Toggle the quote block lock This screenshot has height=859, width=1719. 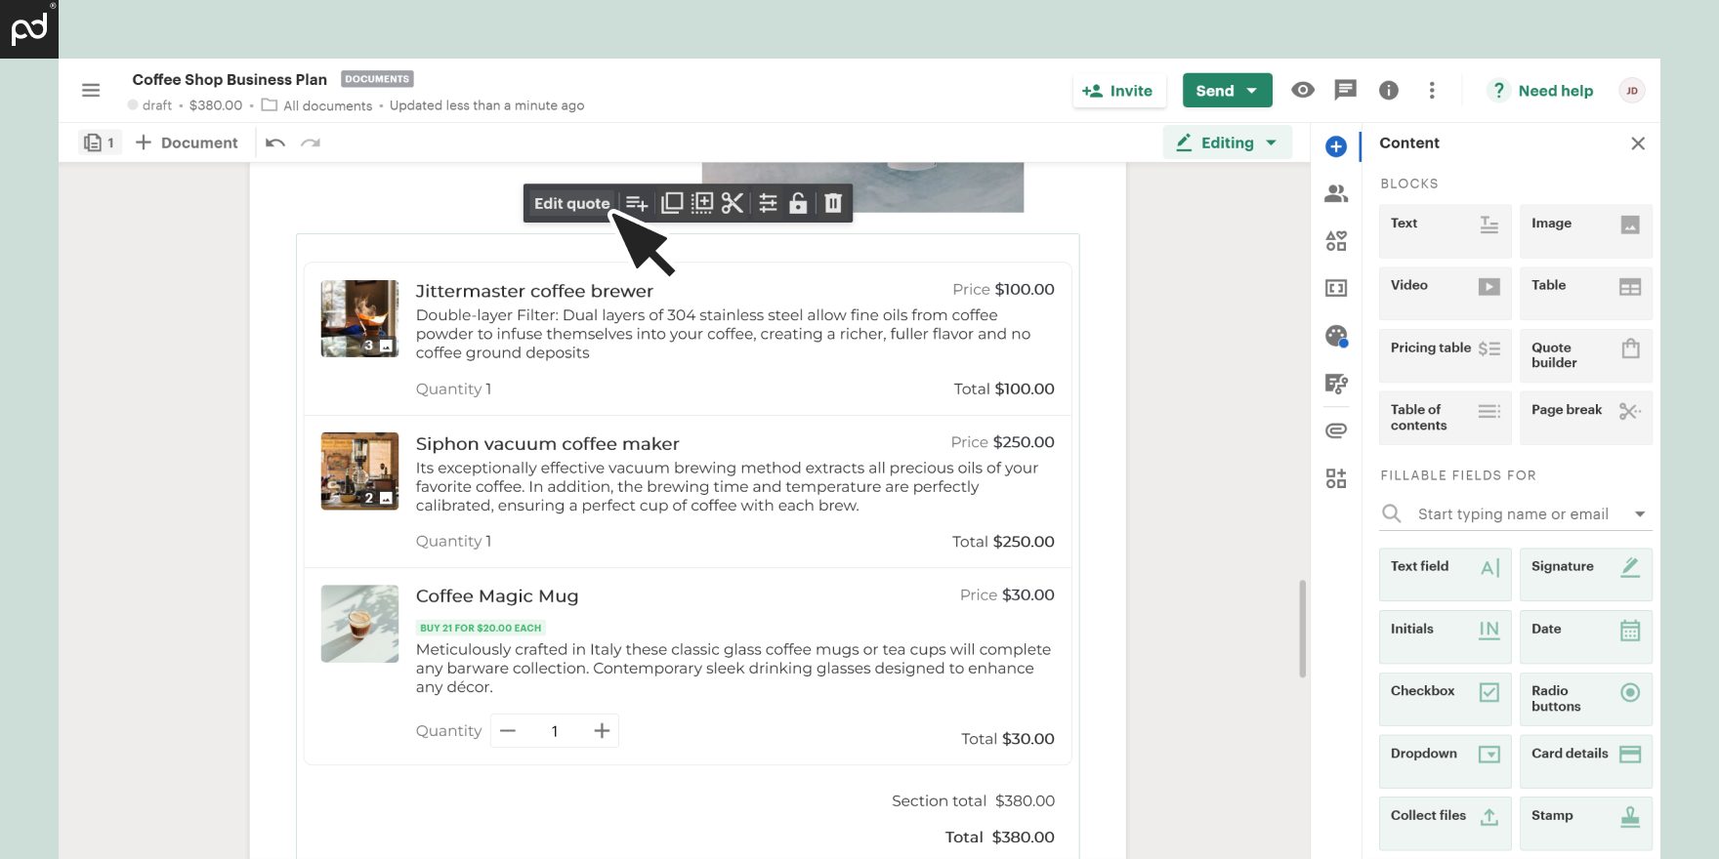pos(798,203)
